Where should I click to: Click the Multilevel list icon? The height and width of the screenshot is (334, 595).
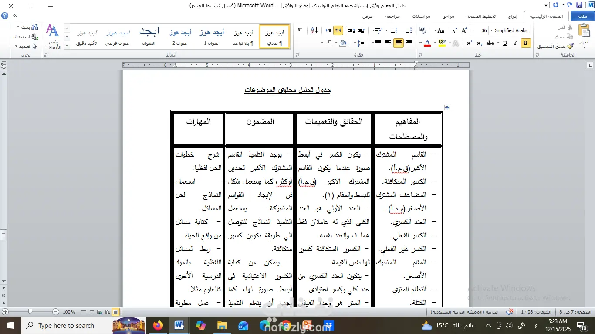point(380,30)
